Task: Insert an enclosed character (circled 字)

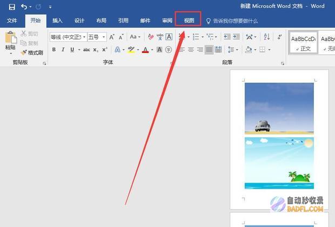Action: [x=169, y=50]
